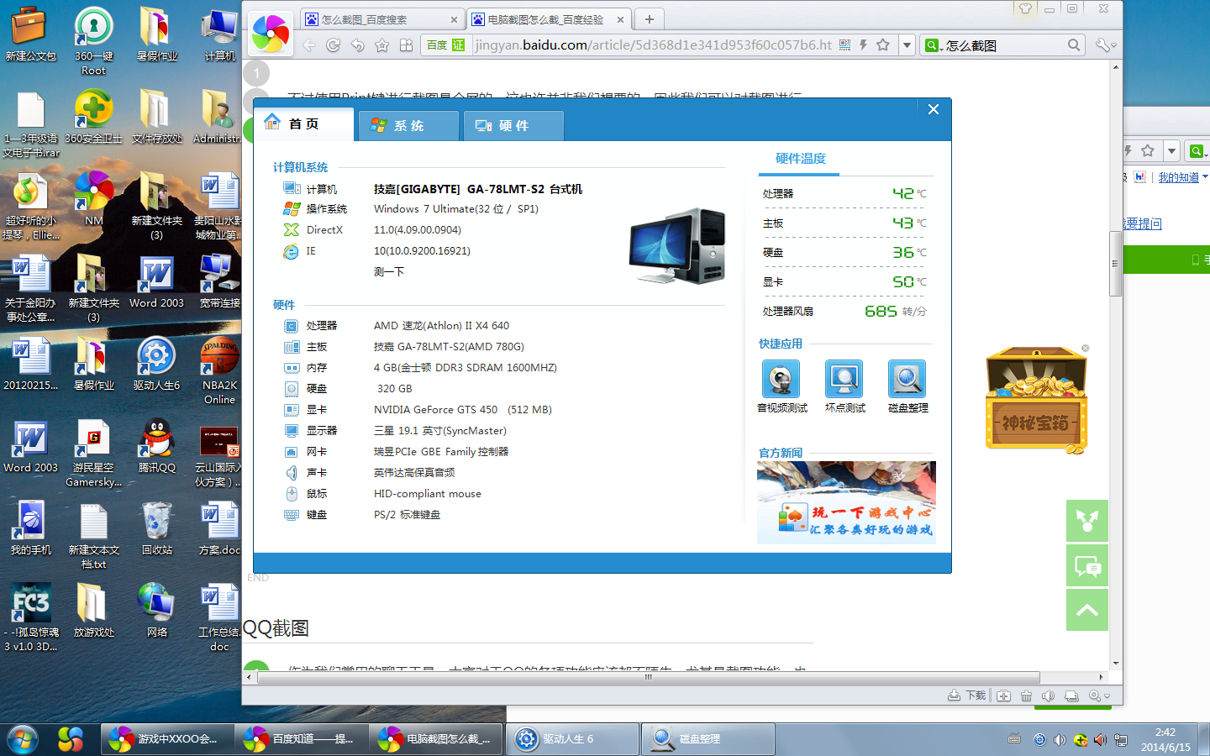Click the 360 browser logo
This screenshot has height=756, width=1210.
[271, 34]
